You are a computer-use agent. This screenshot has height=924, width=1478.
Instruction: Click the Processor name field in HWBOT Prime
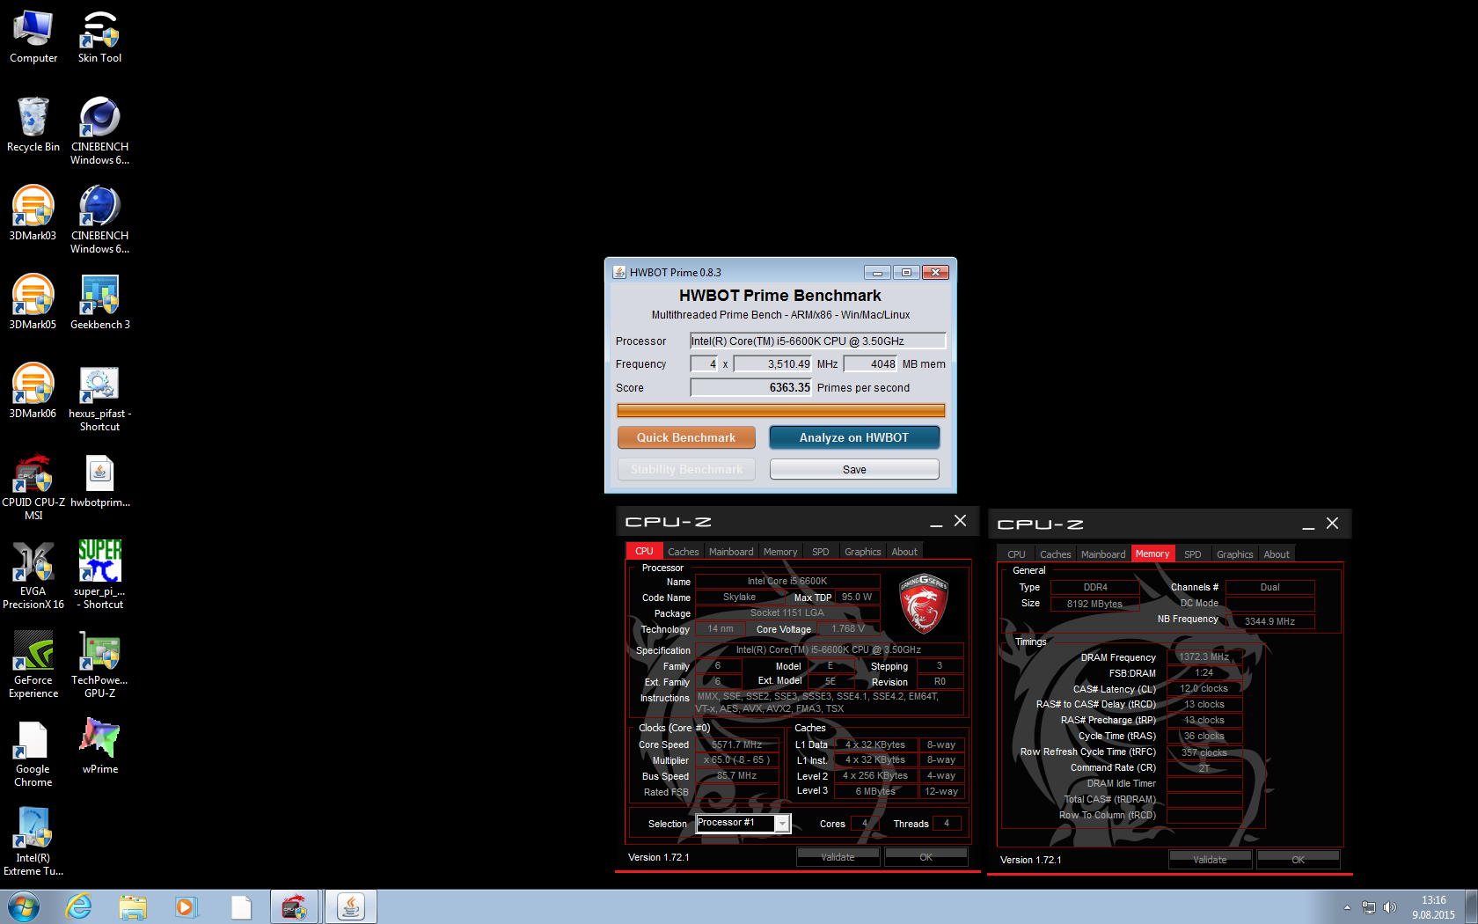[x=818, y=341]
